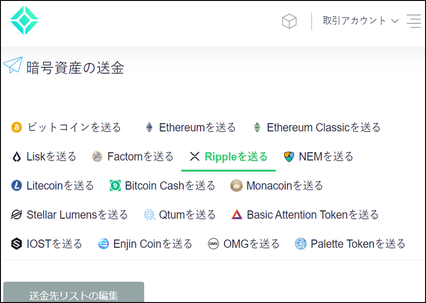This screenshot has width=426, height=303.
Task: Open the NEMを送る link
Action: pos(318,157)
